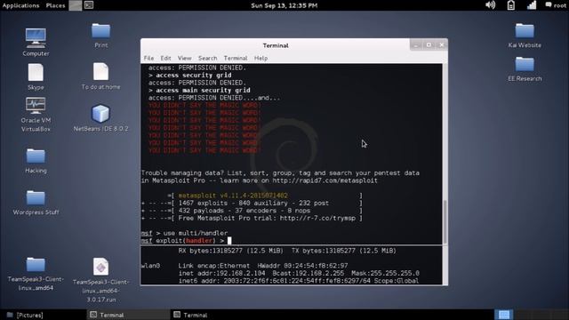Select the Skype file icon
The image size is (569, 320).
pos(36,72)
